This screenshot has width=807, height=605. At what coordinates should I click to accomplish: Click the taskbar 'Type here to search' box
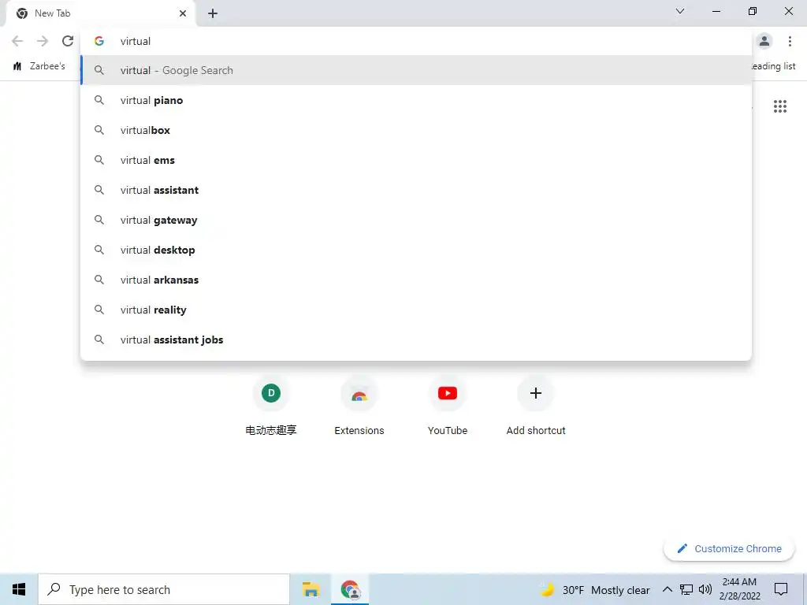point(164,589)
